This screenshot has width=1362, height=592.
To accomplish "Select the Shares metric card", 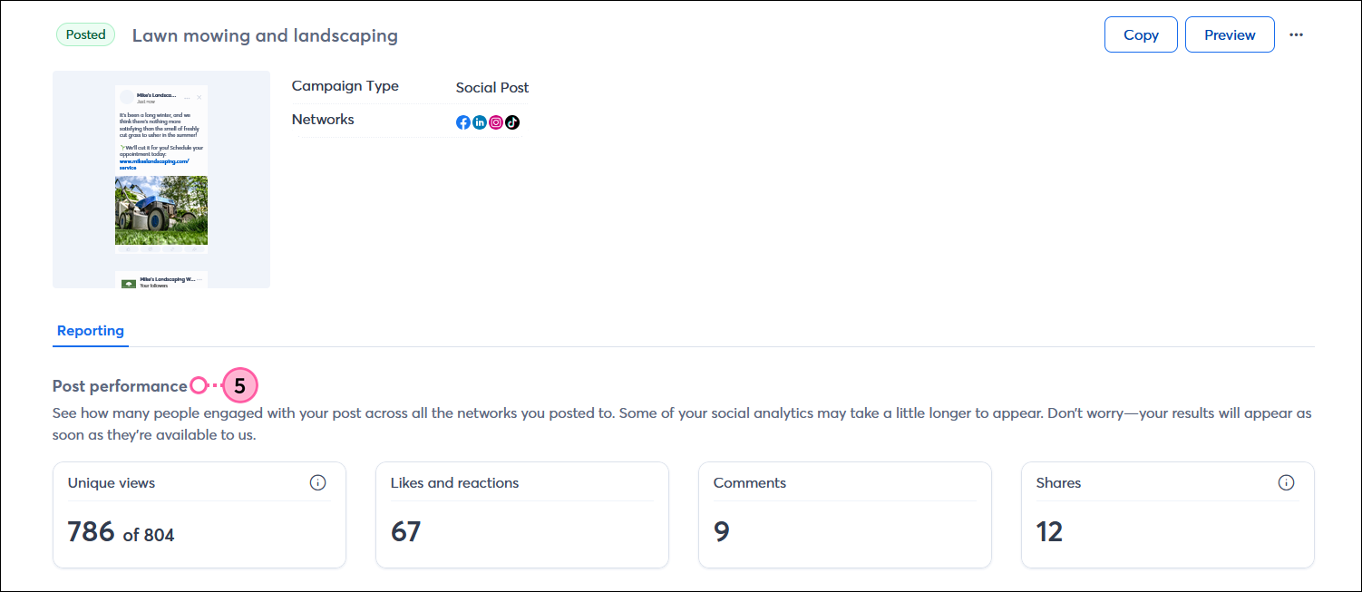I will 1167,515.
